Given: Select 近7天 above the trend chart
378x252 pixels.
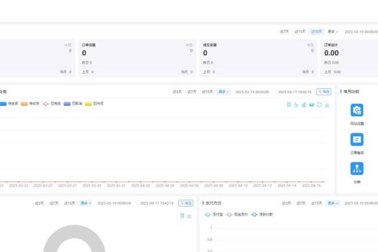Looking at the screenshot, I should tap(193, 91).
